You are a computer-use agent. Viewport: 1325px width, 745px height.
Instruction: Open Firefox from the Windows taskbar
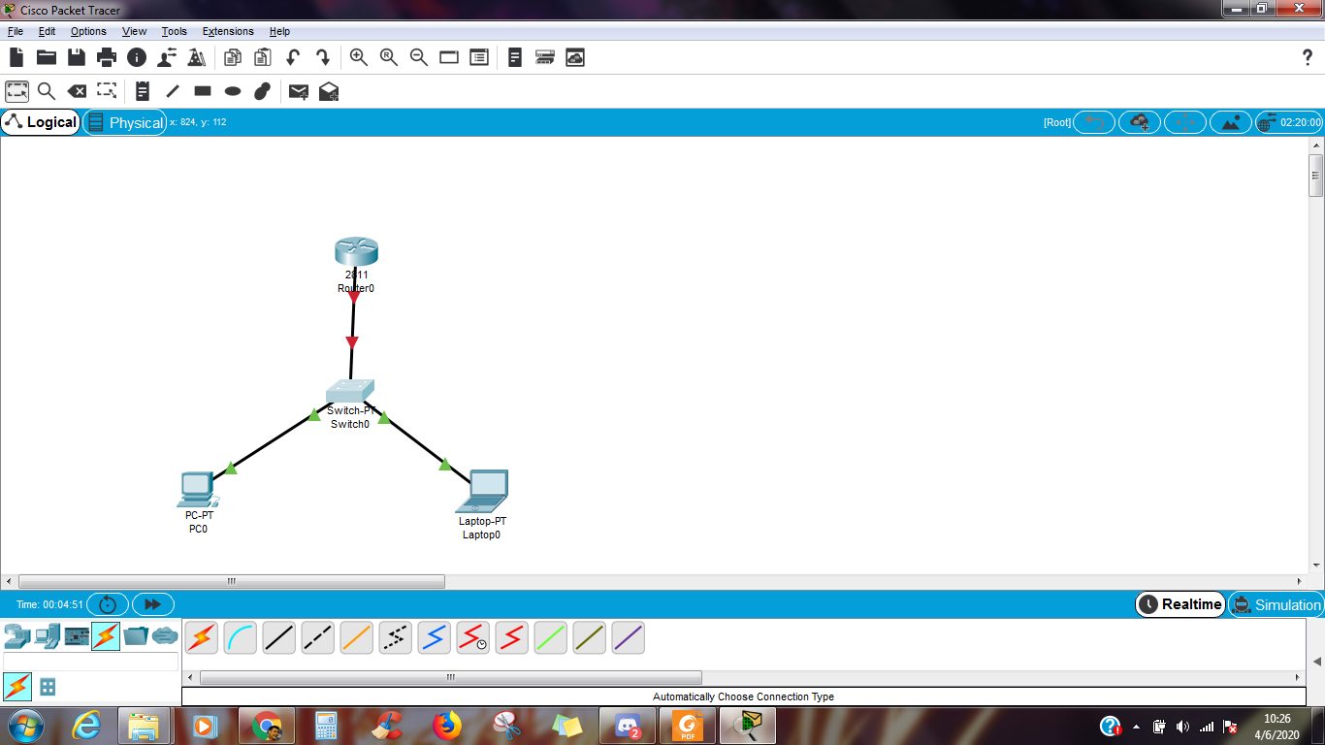pyautogui.click(x=446, y=726)
